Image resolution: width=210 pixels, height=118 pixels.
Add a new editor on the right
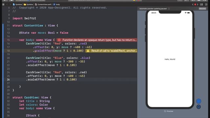206,4
